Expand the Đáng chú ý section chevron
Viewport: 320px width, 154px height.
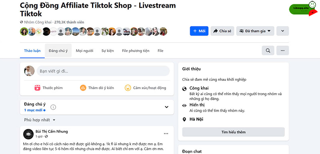click(166, 107)
